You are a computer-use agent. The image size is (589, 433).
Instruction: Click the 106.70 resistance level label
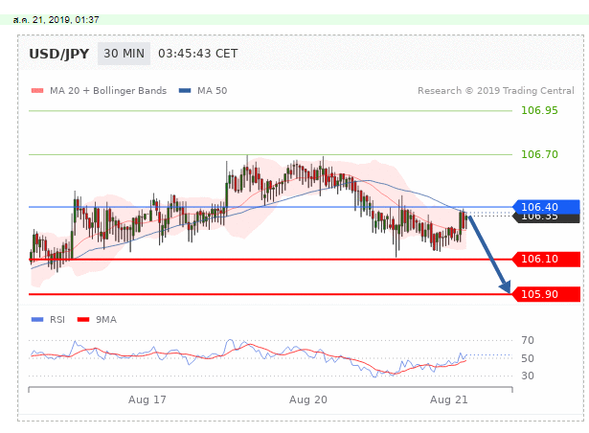tap(539, 154)
